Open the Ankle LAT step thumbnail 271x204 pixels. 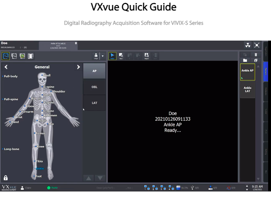click(x=248, y=89)
